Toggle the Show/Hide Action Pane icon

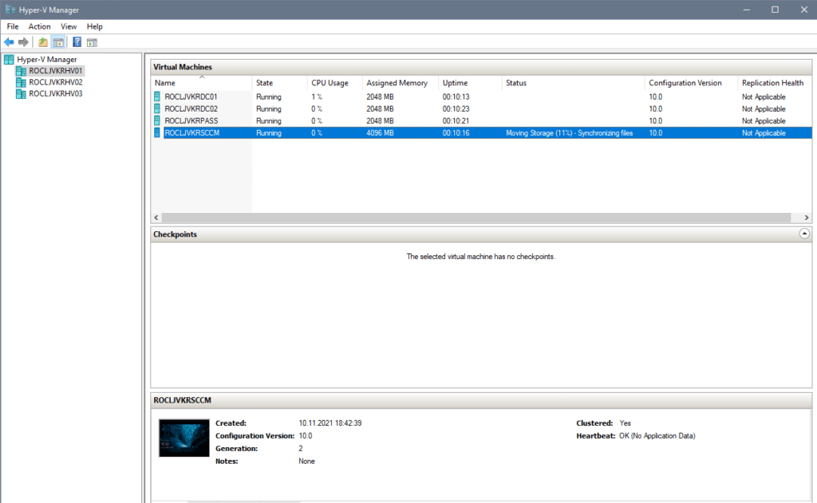pyautogui.click(x=93, y=42)
